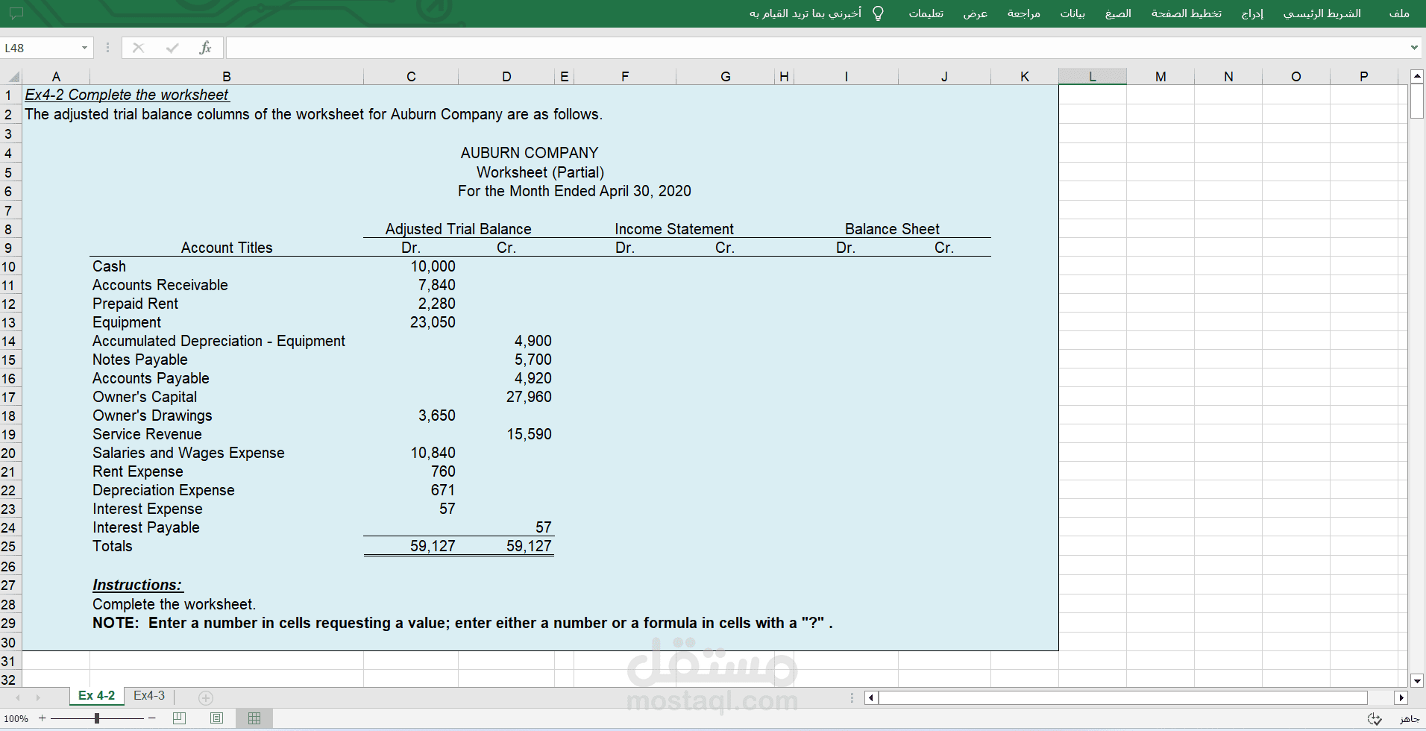Click the Equipment debit 23,050
This screenshot has width=1426, height=731.
point(433,322)
